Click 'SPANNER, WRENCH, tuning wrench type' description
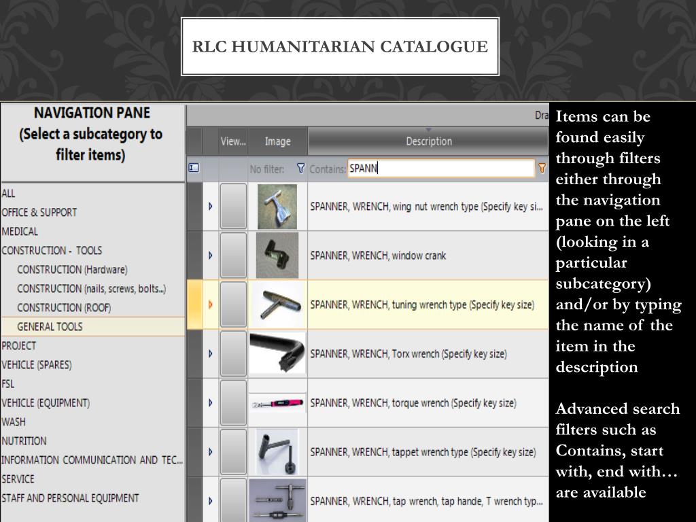696x522 pixels. [422, 305]
